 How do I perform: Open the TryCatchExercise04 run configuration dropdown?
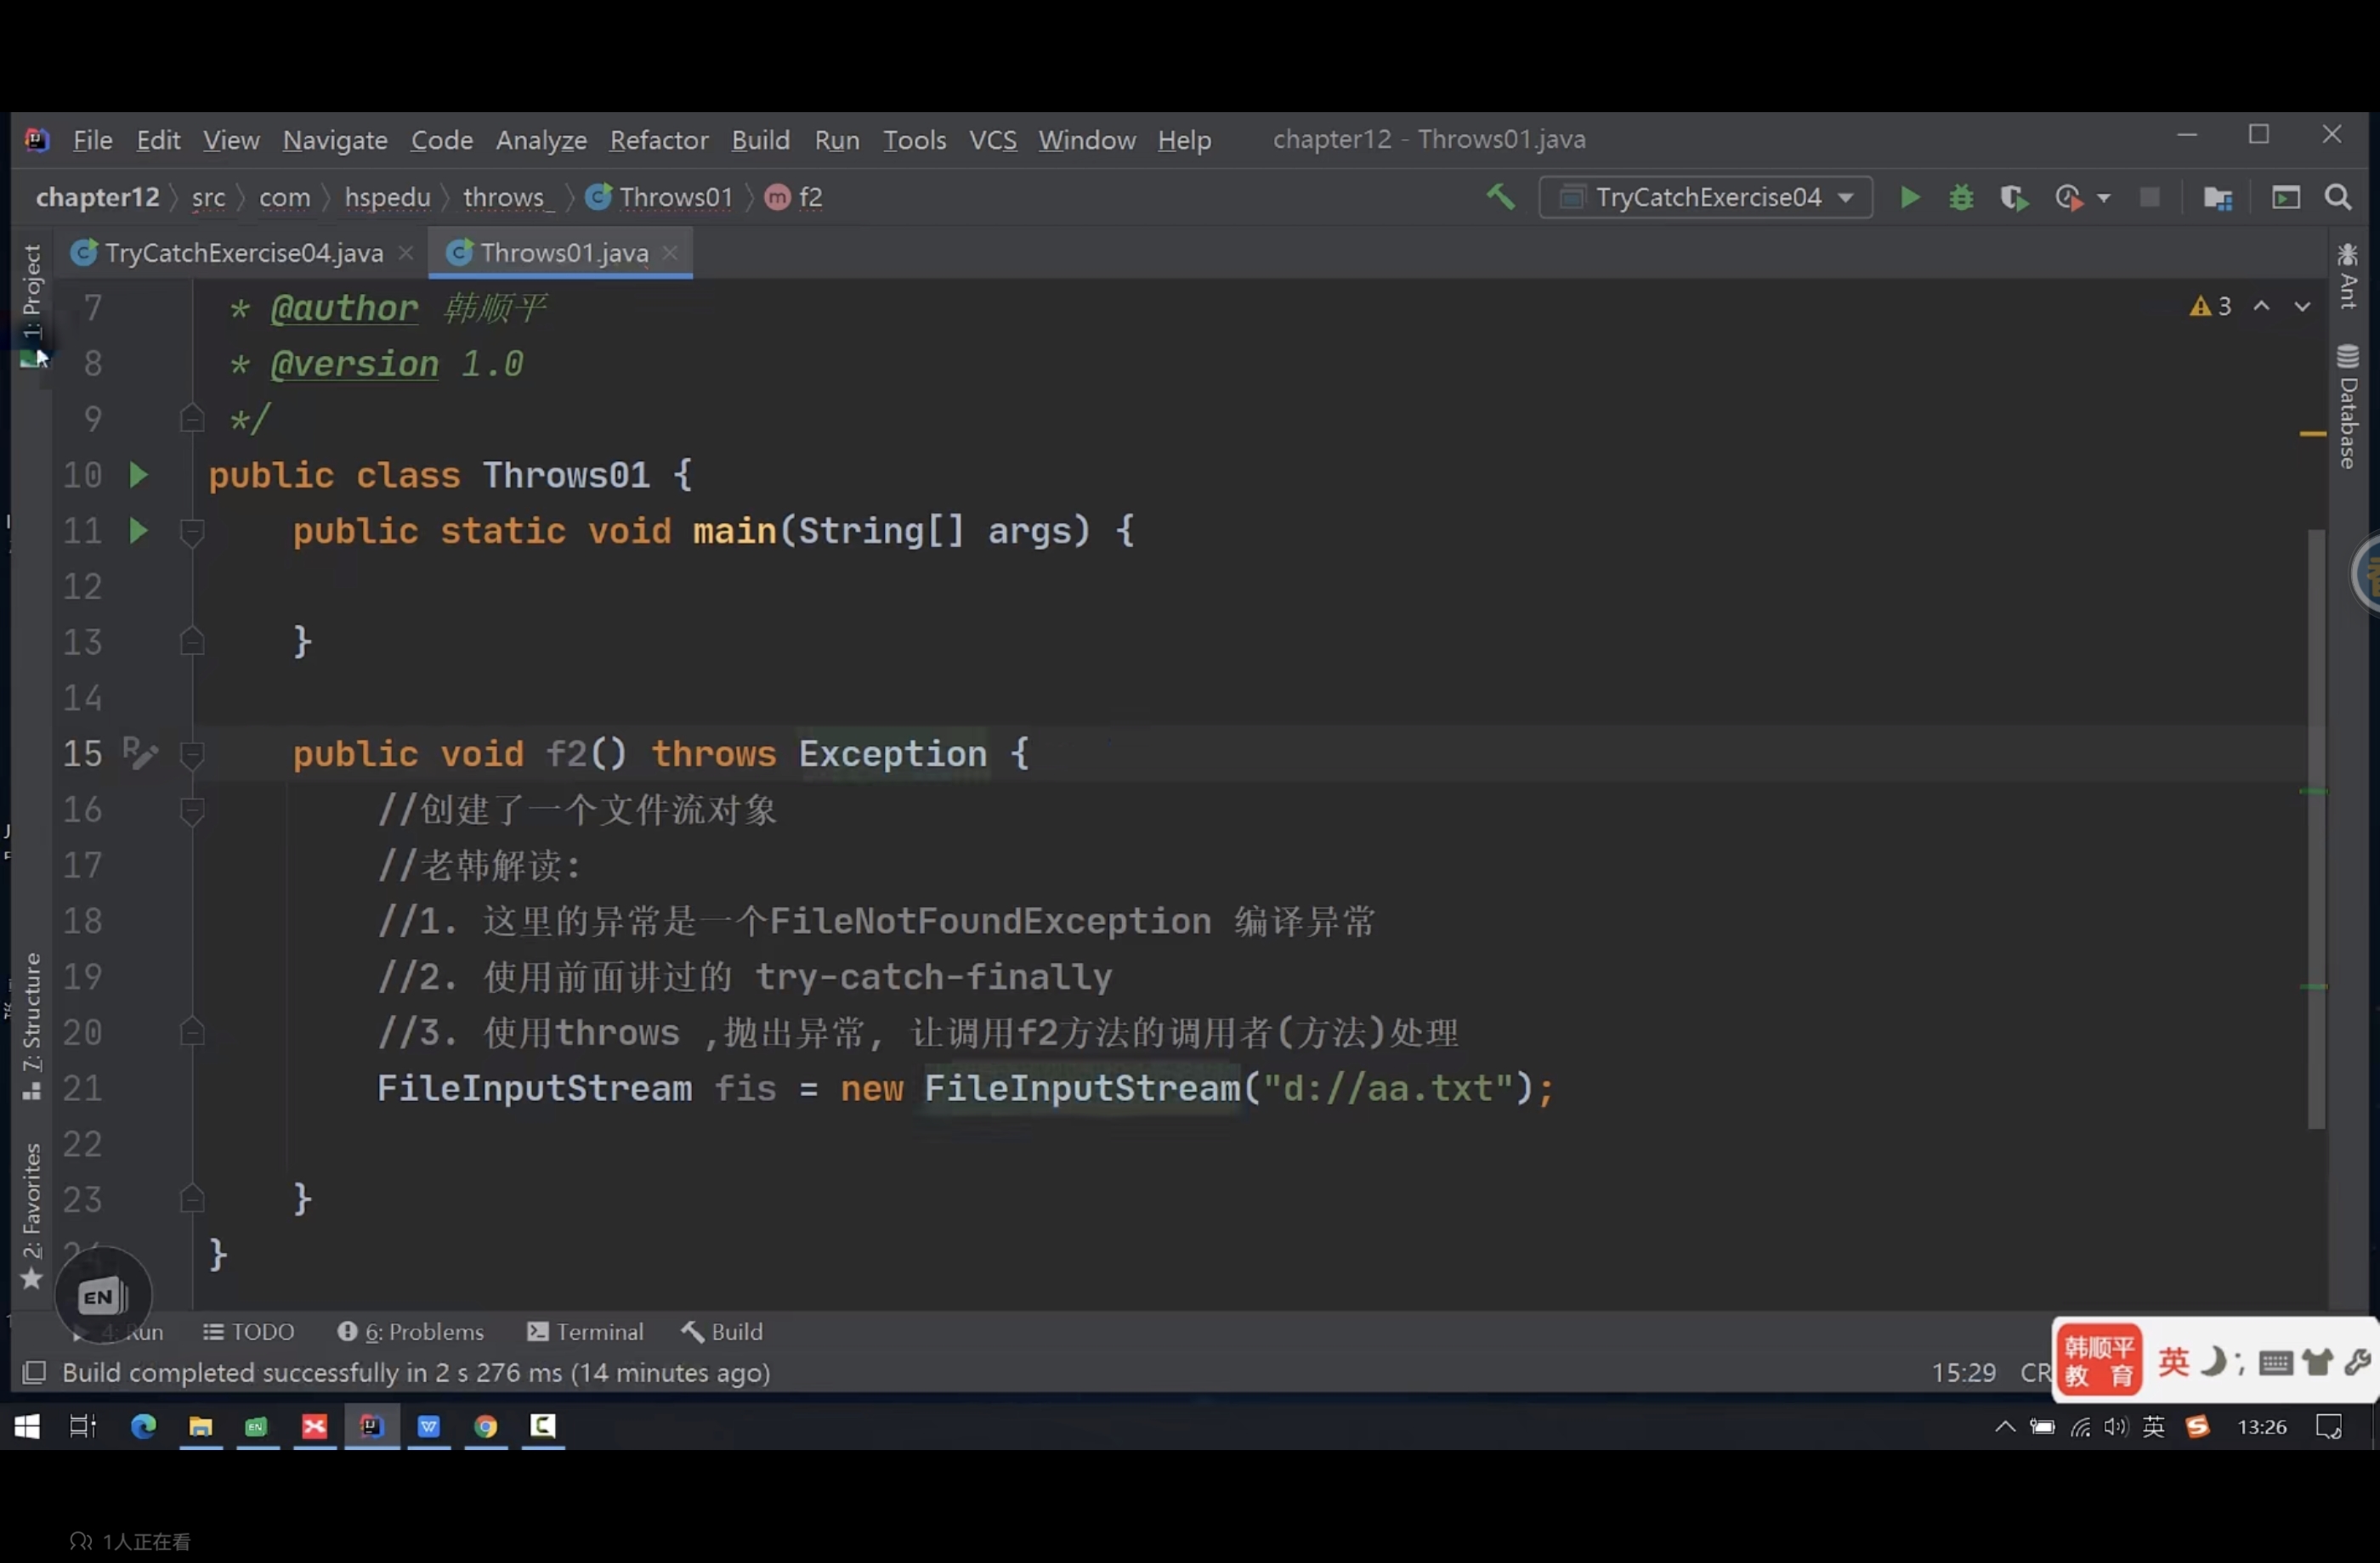coord(1706,198)
